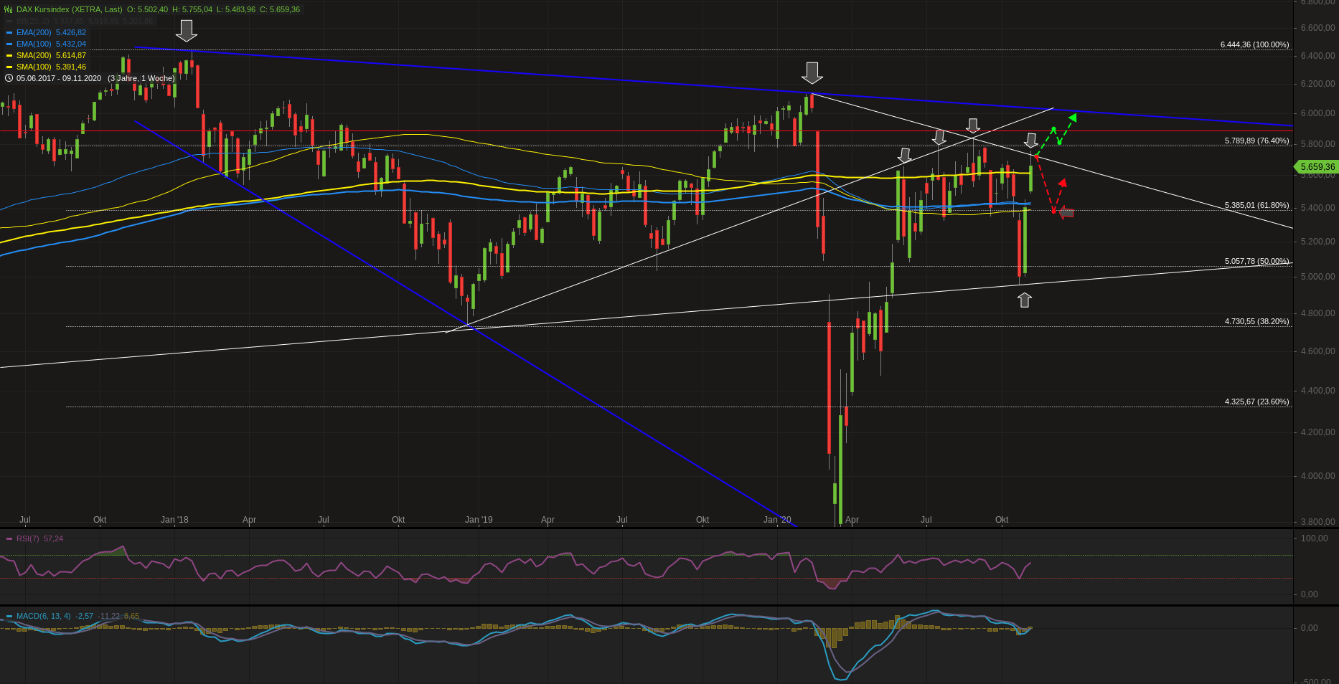Click the high price H: 5.755,04
Image resolution: width=1339 pixels, height=684 pixels.
point(192,9)
